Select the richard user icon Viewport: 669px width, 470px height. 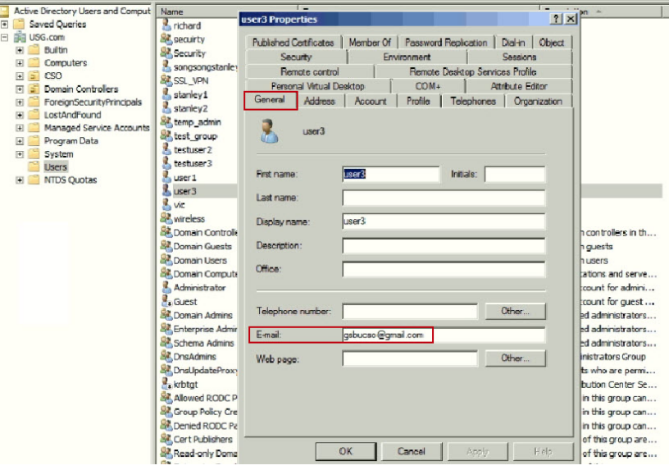tap(166, 25)
